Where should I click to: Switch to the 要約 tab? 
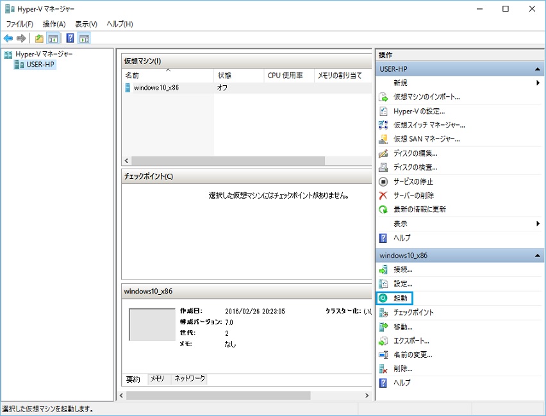[133, 379]
